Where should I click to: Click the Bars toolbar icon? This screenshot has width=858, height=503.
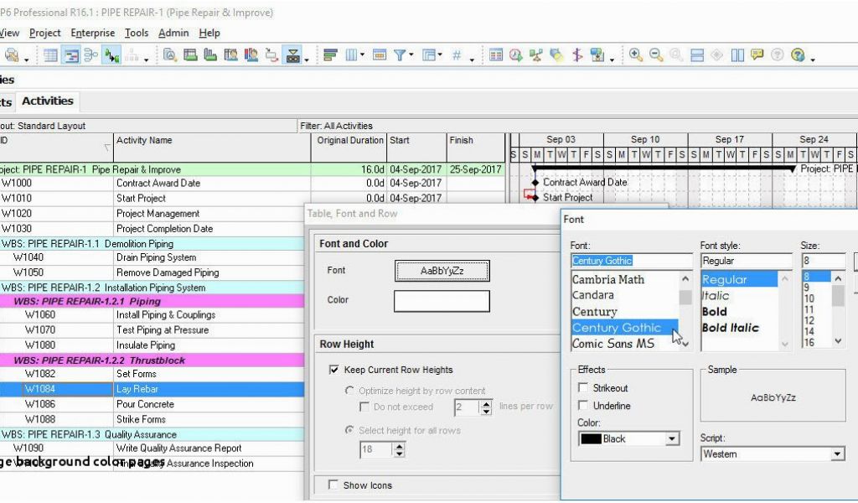click(330, 55)
